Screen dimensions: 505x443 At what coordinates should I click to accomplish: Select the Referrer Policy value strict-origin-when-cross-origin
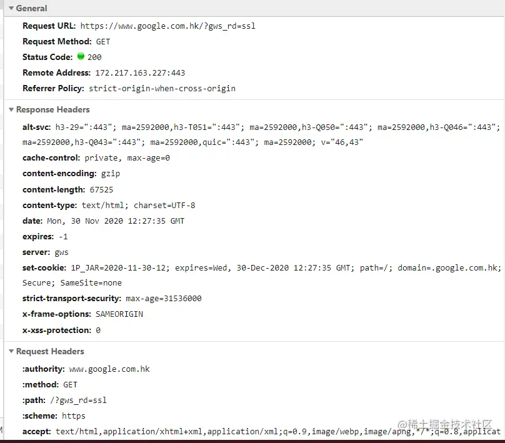point(162,89)
